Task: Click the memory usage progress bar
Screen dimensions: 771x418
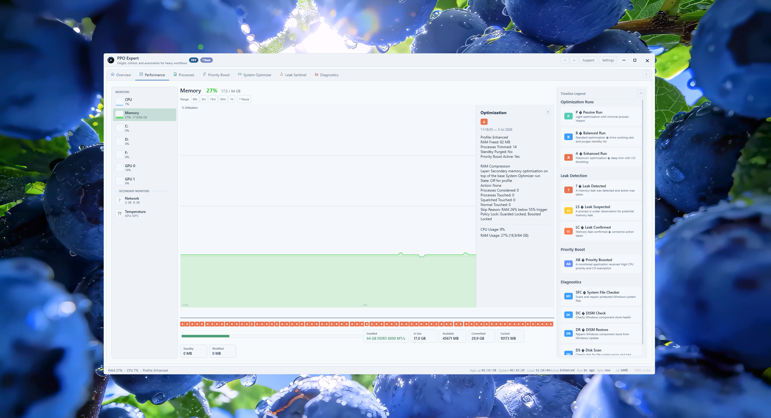Action: [271, 336]
